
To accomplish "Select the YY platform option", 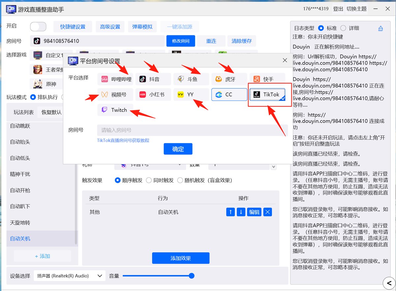I will pos(191,95).
